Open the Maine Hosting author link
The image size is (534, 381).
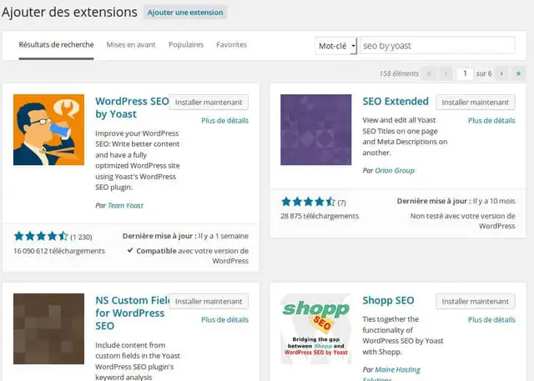pos(397,370)
